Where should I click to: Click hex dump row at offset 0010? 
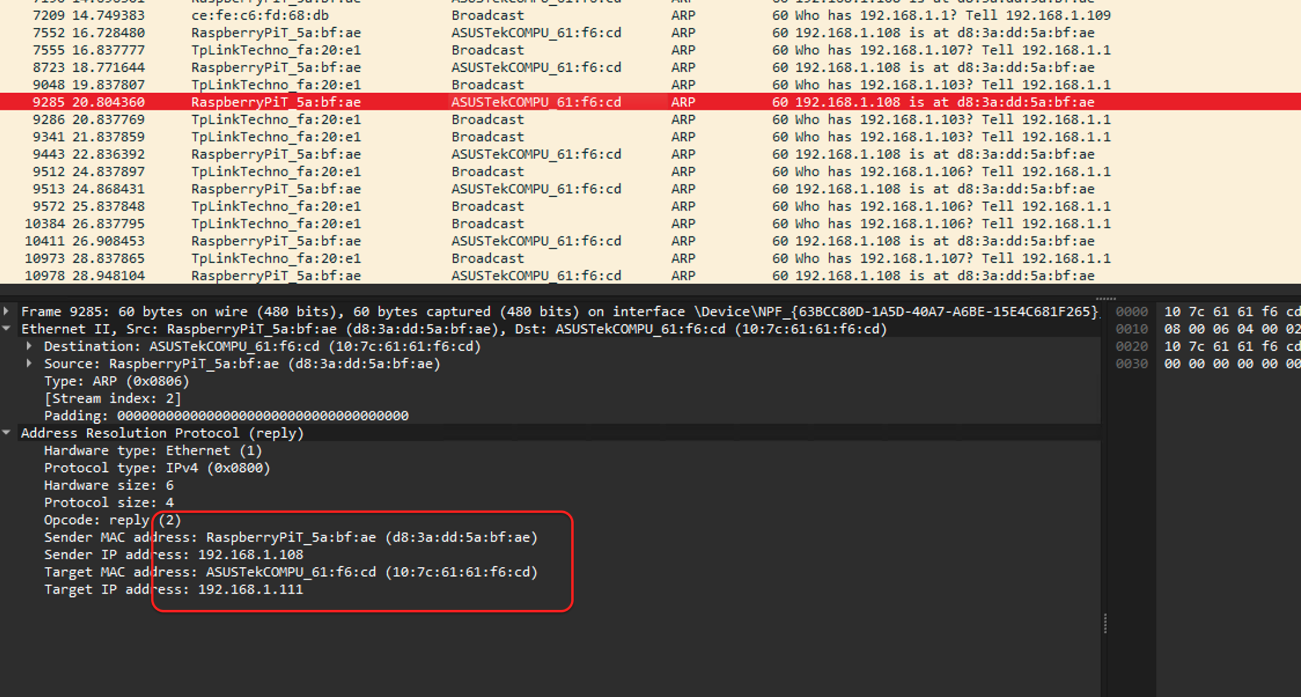point(1131,329)
